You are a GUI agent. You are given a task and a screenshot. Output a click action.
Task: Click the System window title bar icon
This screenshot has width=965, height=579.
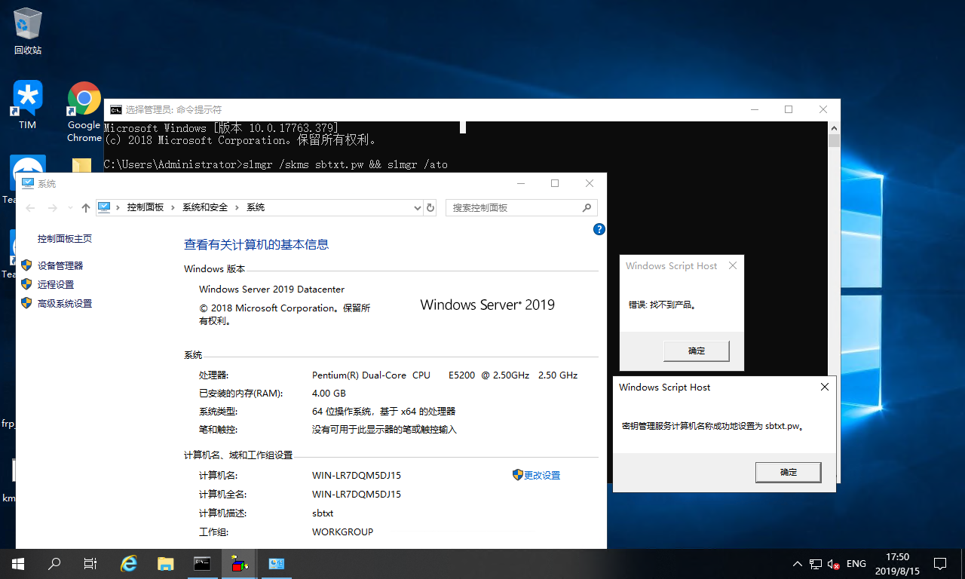pos(28,184)
